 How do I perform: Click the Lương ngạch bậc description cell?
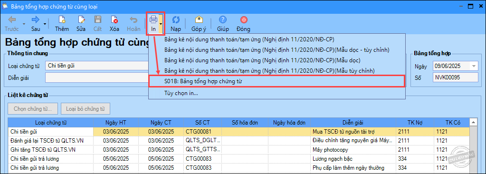(x=353, y=159)
